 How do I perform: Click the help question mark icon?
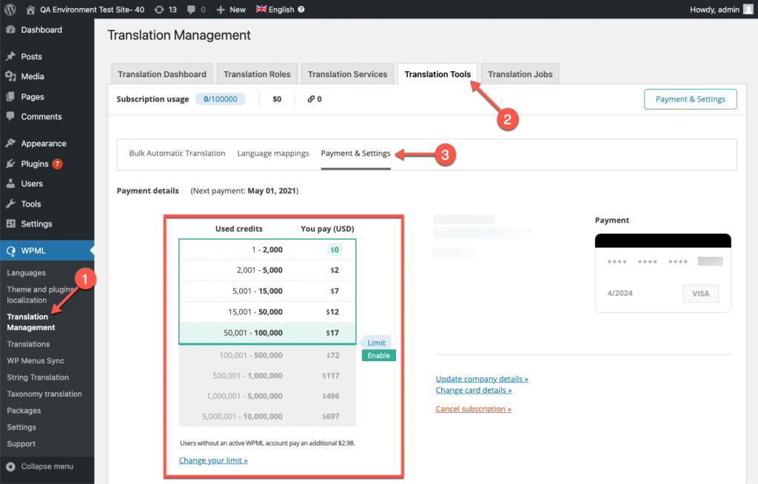301,9
